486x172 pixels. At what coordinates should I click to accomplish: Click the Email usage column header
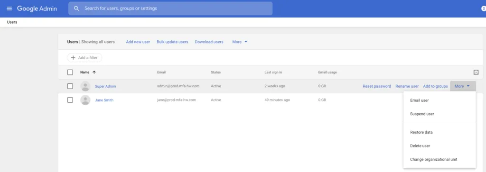(x=327, y=72)
